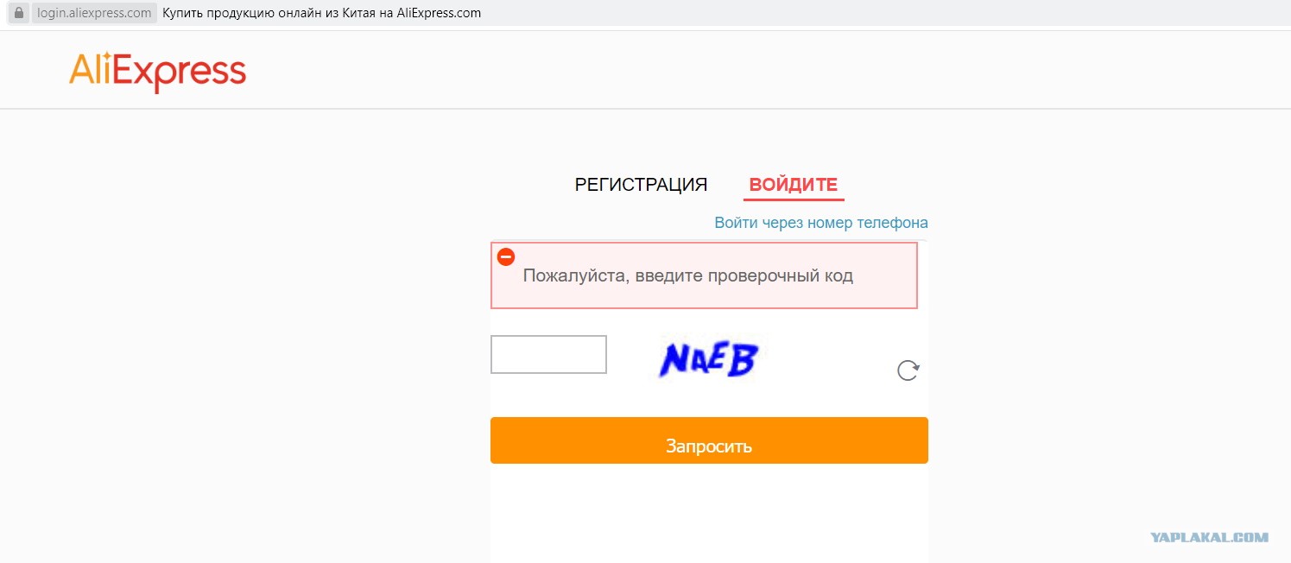Click the red underline beneath ВОЙДИТЕ

(x=793, y=199)
